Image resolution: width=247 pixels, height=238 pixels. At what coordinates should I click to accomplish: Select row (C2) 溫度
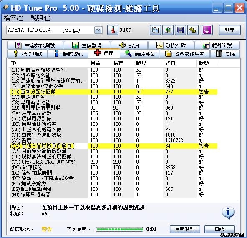pos(114,140)
